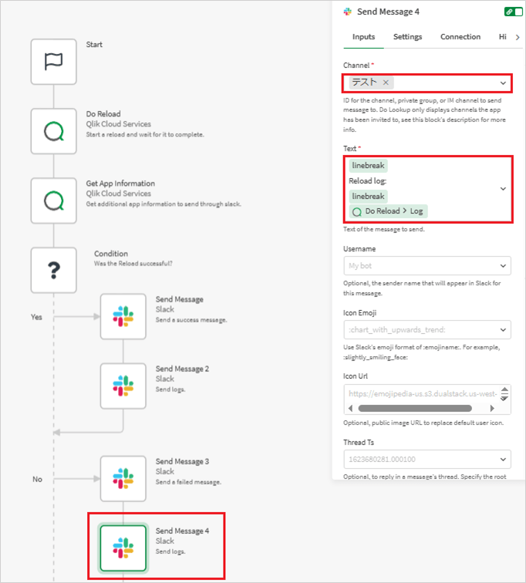Click the Thread Ts input field

tap(420, 459)
